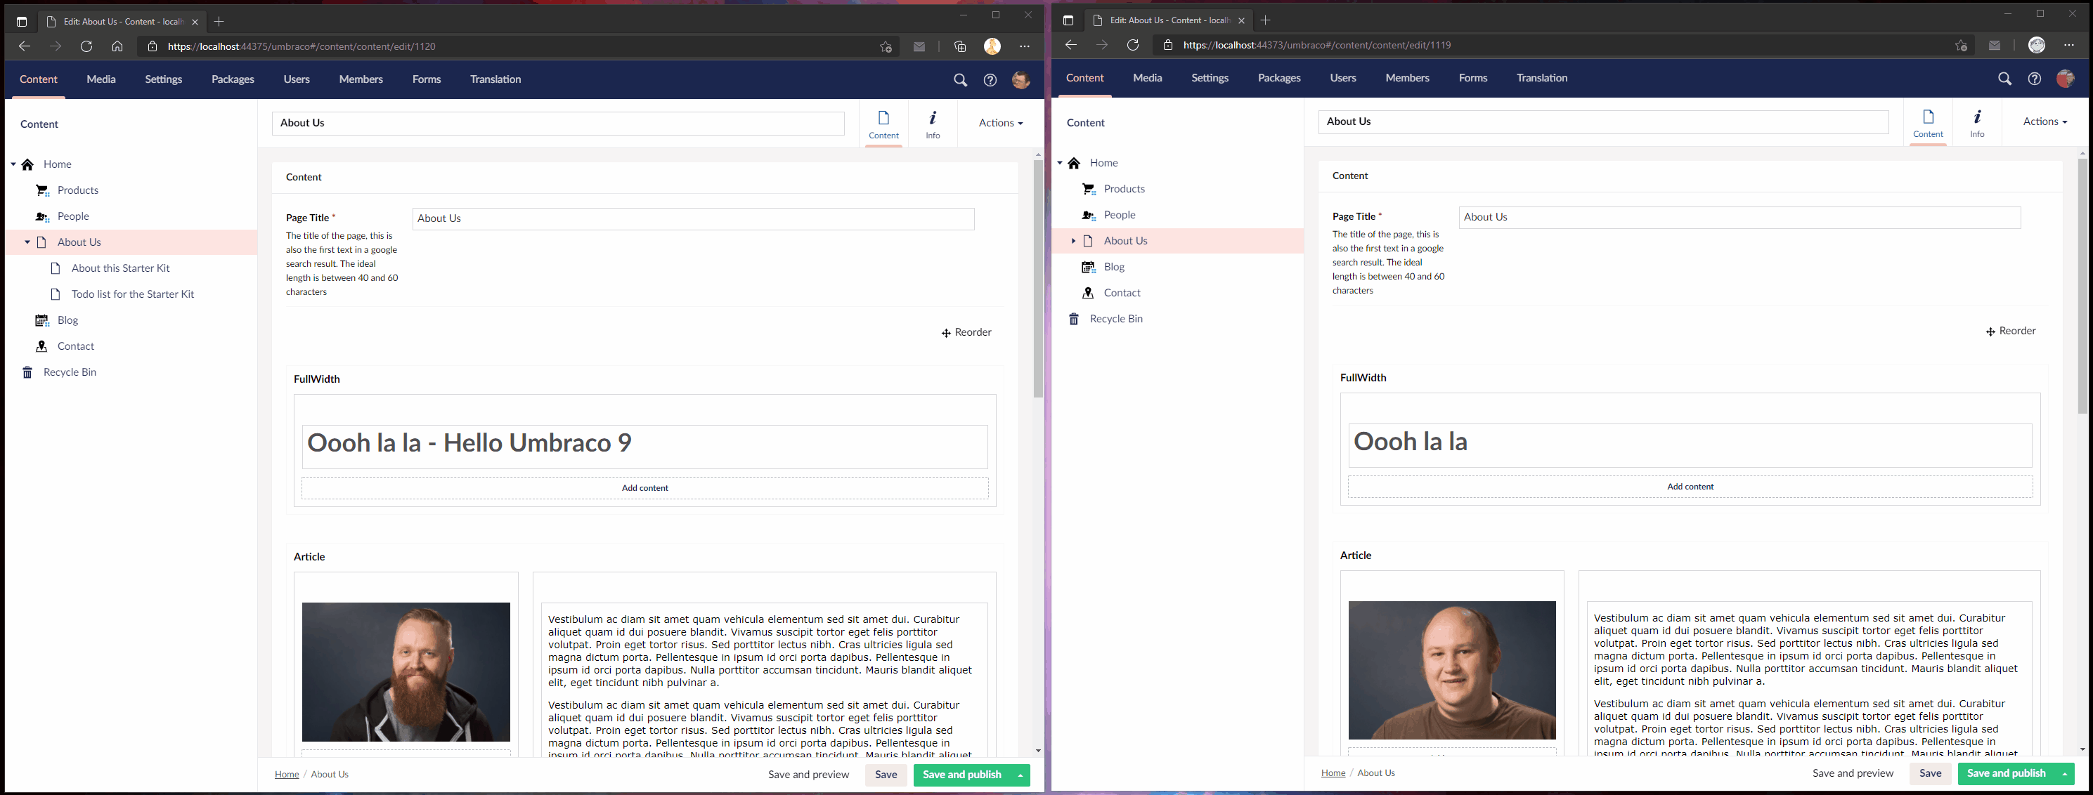Open the search icon in the top bar
The width and height of the screenshot is (2093, 795).
coord(959,79)
